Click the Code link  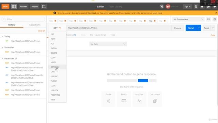(x=213, y=35)
